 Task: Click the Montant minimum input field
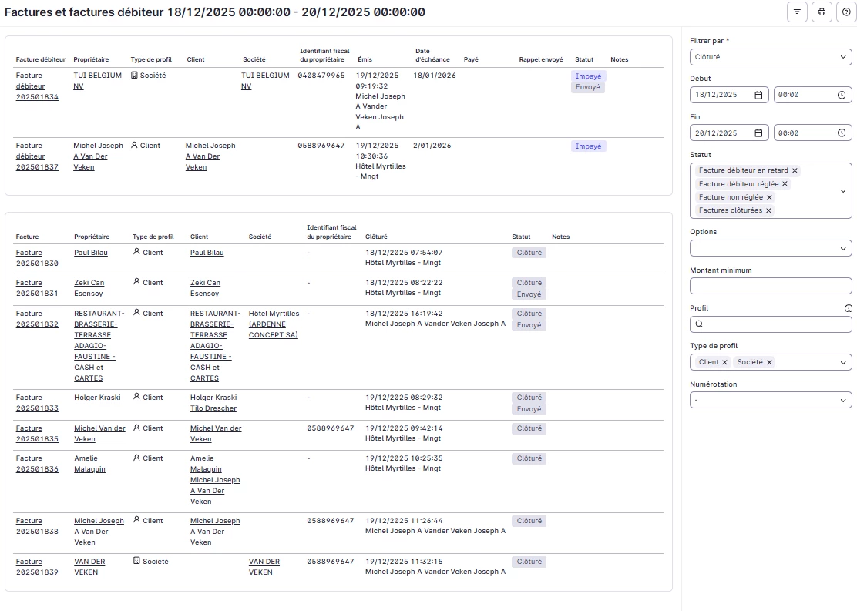(x=771, y=286)
